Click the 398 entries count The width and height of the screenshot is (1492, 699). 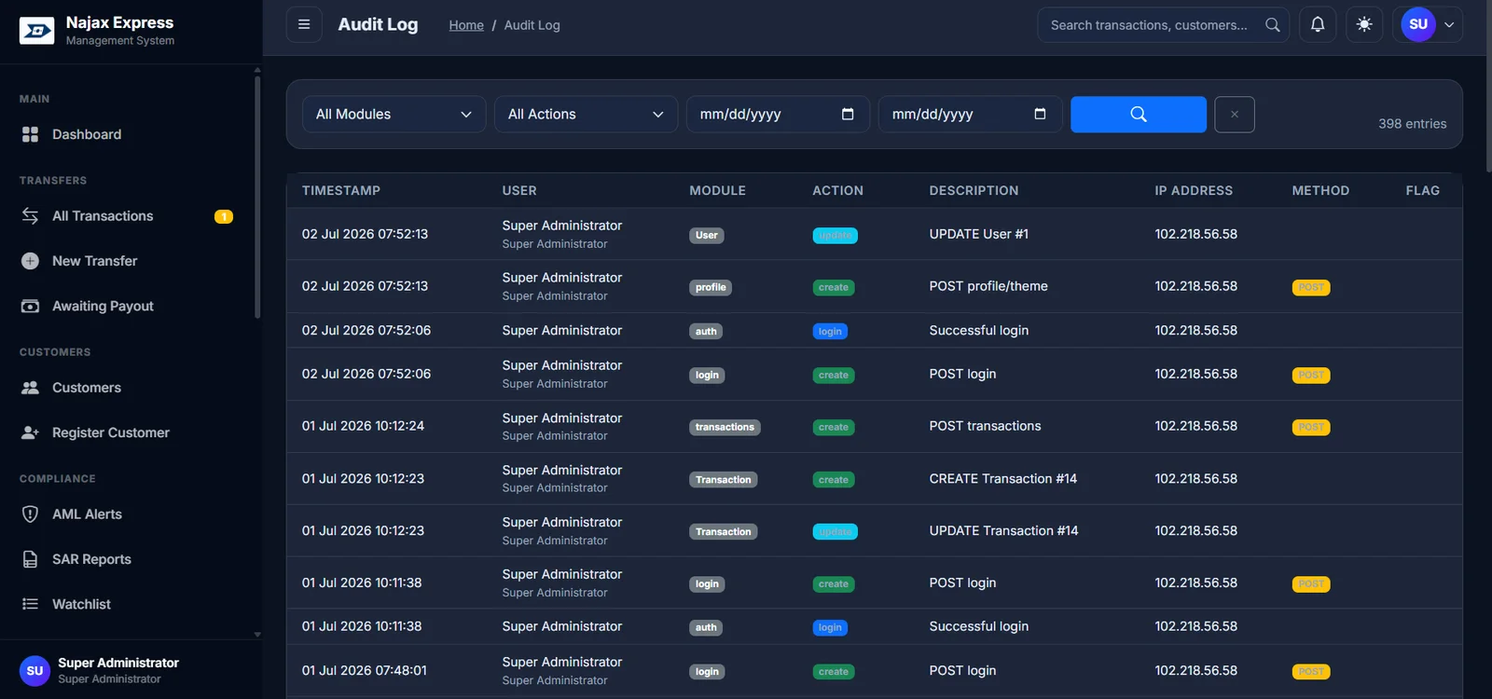(x=1413, y=124)
